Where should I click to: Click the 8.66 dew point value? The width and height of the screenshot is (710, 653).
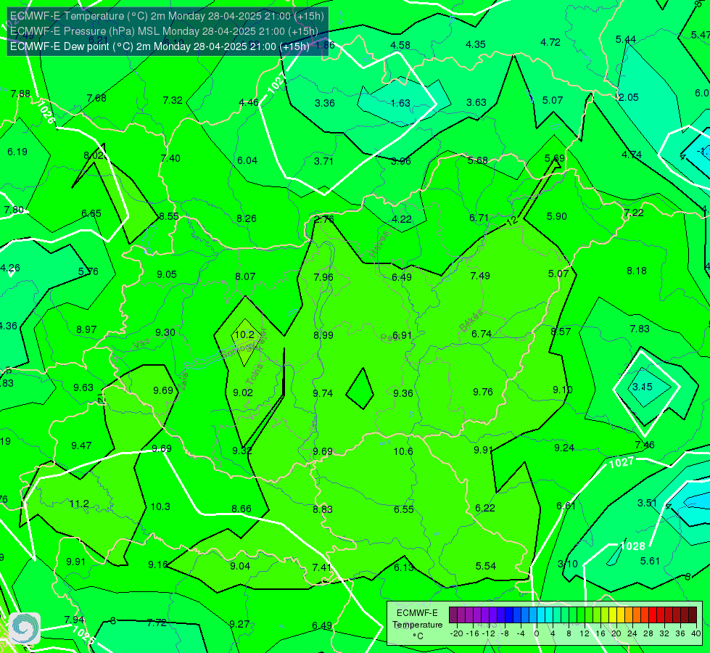click(242, 509)
